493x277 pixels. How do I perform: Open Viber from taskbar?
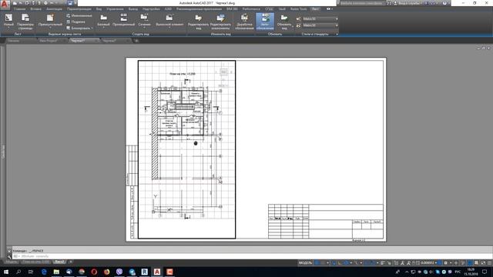coord(119,272)
